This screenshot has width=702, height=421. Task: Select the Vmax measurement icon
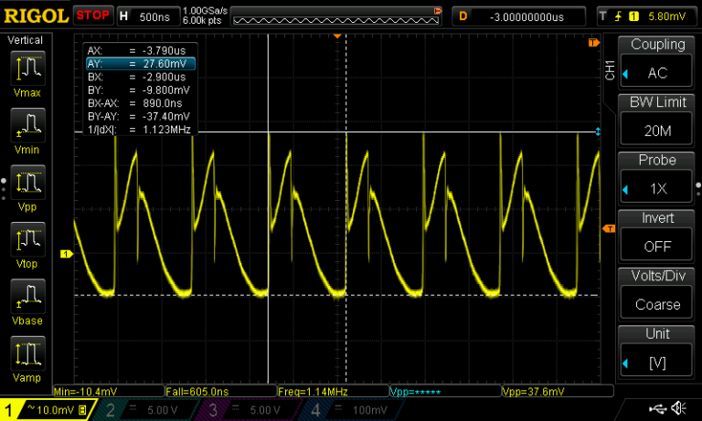[27, 69]
